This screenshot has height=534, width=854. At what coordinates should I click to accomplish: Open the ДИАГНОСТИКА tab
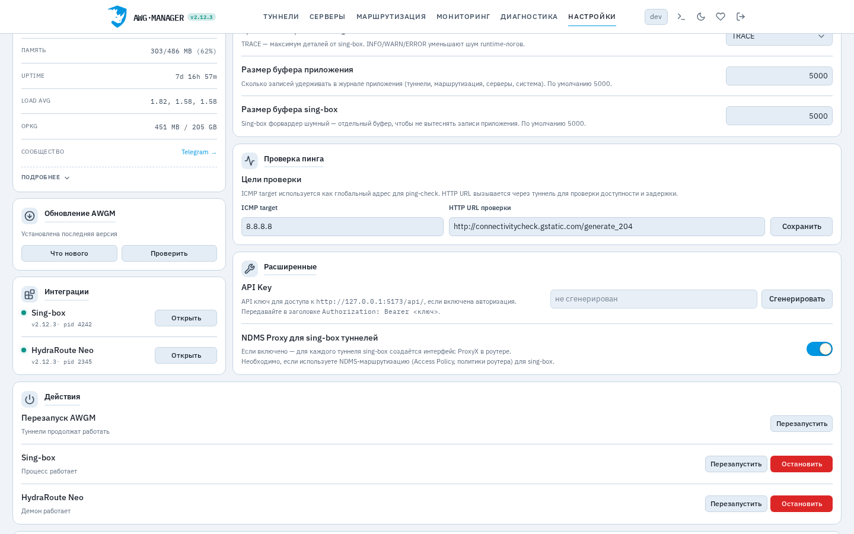pyautogui.click(x=529, y=17)
